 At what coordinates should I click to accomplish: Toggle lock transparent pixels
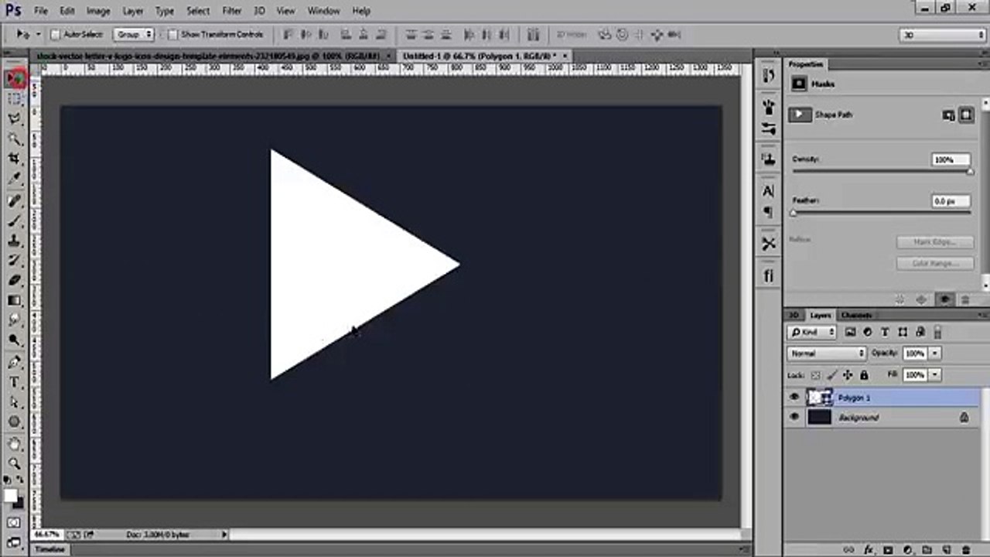(x=814, y=375)
